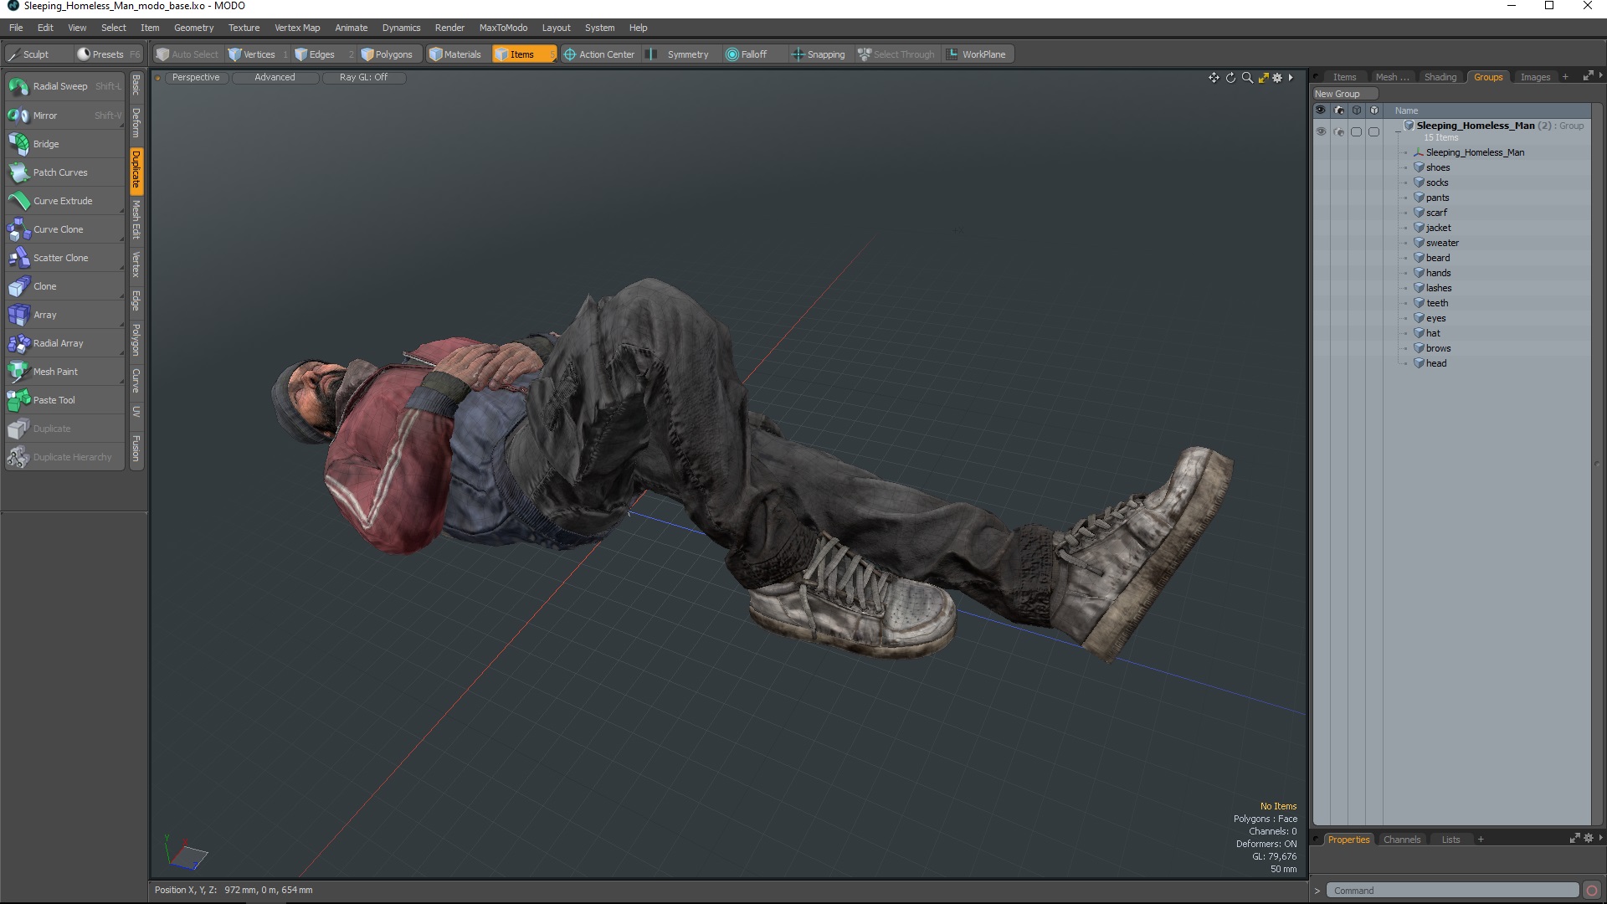Click the Presets button

pos(108,54)
